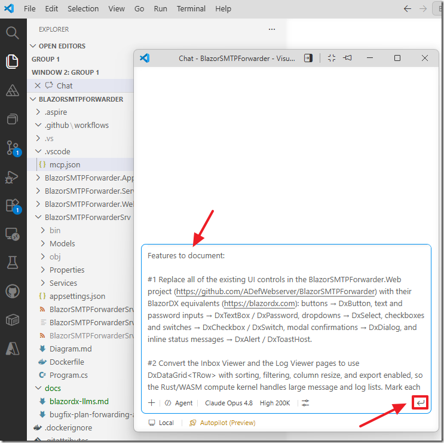Open the container box activity bar icon
The width and height of the screenshot is (444, 443).
pos(12,320)
